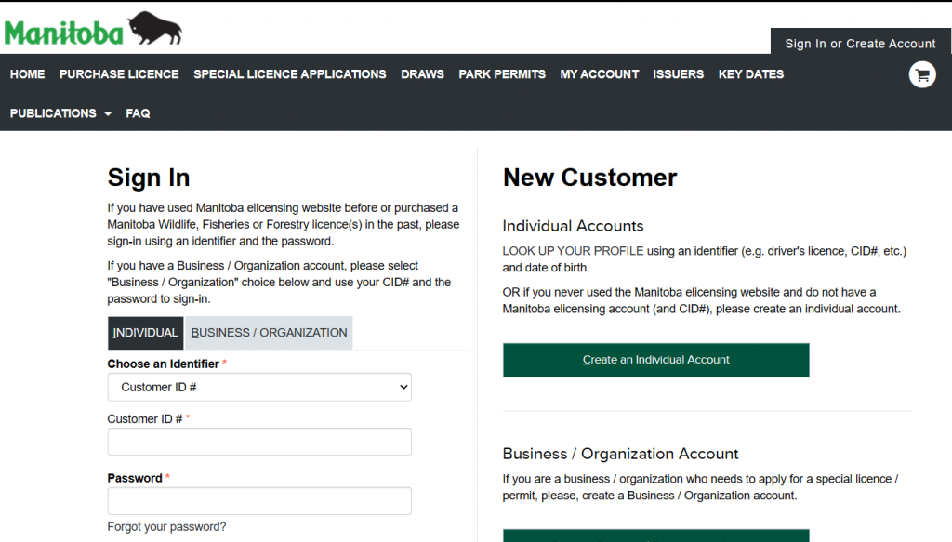
Task: Click into the Password field
Action: [x=259, y=501]
